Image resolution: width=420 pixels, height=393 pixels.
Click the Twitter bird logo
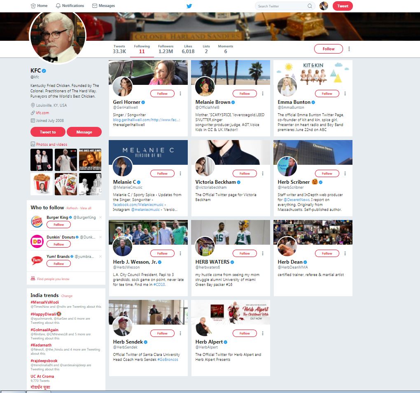[189, 6]
